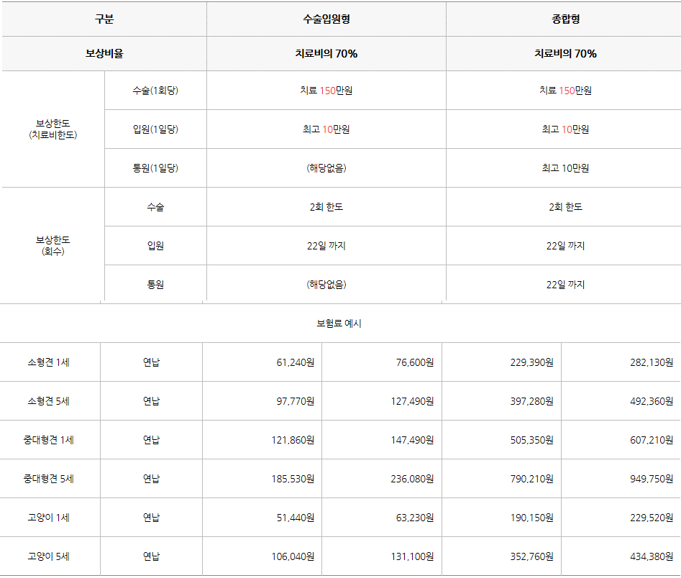Click 연납 in the 고양이 1세 row
Image resolution: width=681 pixels, height=578 pixels.
151,518
